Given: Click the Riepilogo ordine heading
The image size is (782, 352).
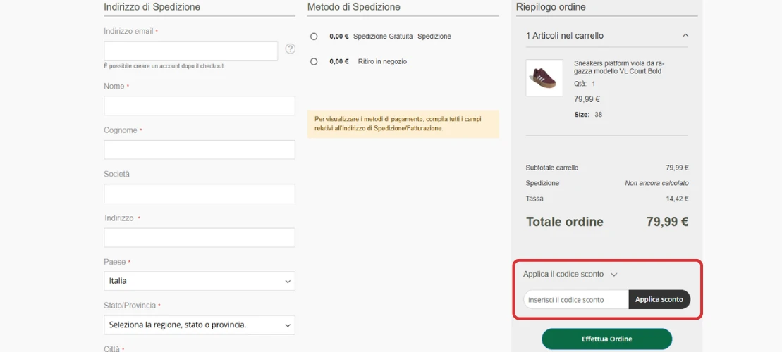Looking at the screenshot, I should click(x=551, y=7).
